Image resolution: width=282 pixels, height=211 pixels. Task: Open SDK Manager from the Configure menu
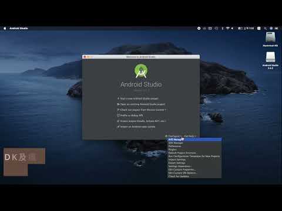point(194,143)
